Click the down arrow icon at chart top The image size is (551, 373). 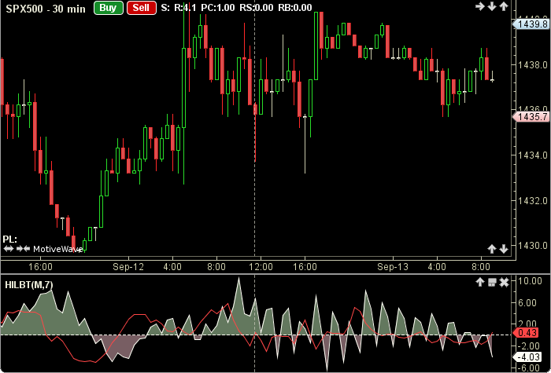[492, 6]
